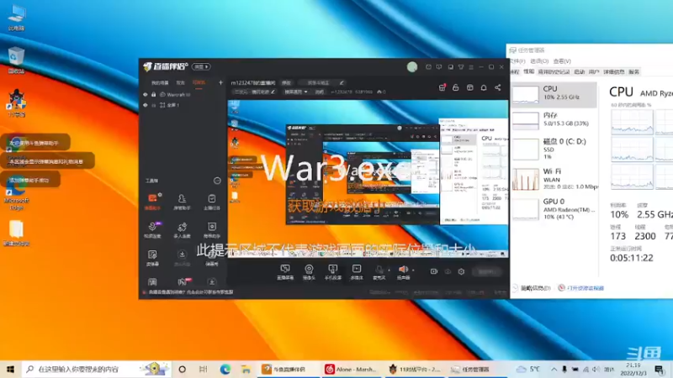Mute the 麦克风 microphone in the companion bar
The height and width of the screenshot is (378, 673).
point(379,271)
